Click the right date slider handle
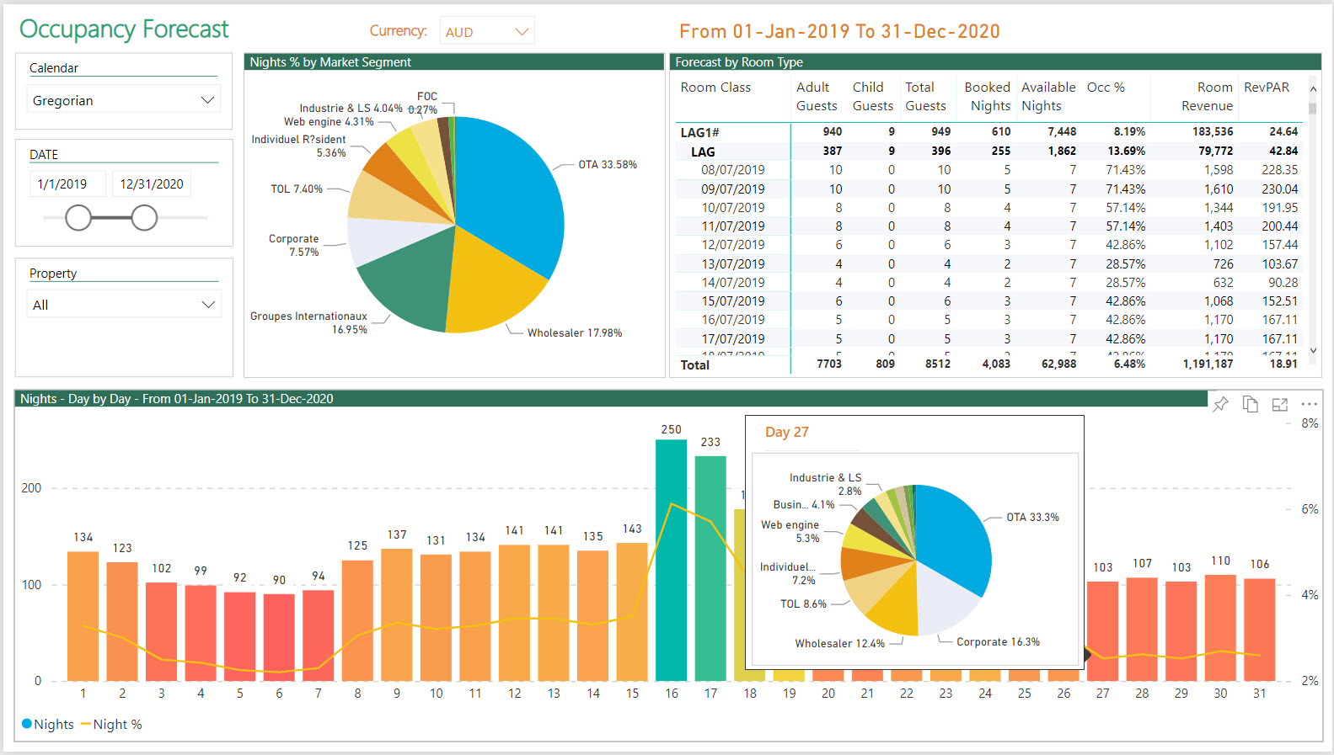The width and height of the screenshot is (1334, 755). 144,218
